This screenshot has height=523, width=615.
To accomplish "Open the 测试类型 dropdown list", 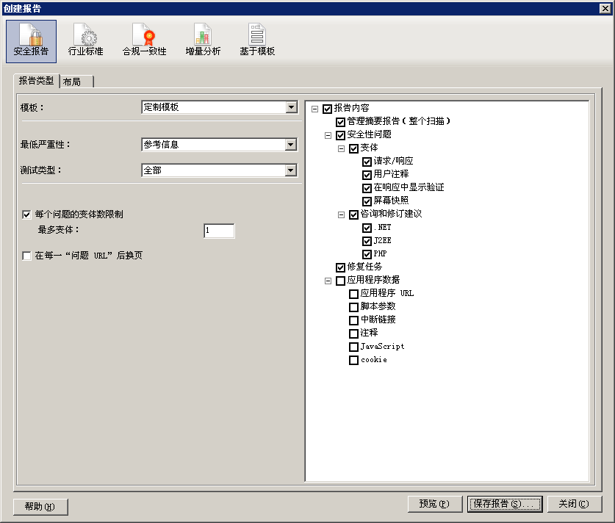I will point(291,170).
